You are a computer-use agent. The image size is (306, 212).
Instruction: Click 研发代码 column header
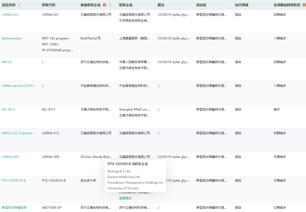(x=48, y=5)
